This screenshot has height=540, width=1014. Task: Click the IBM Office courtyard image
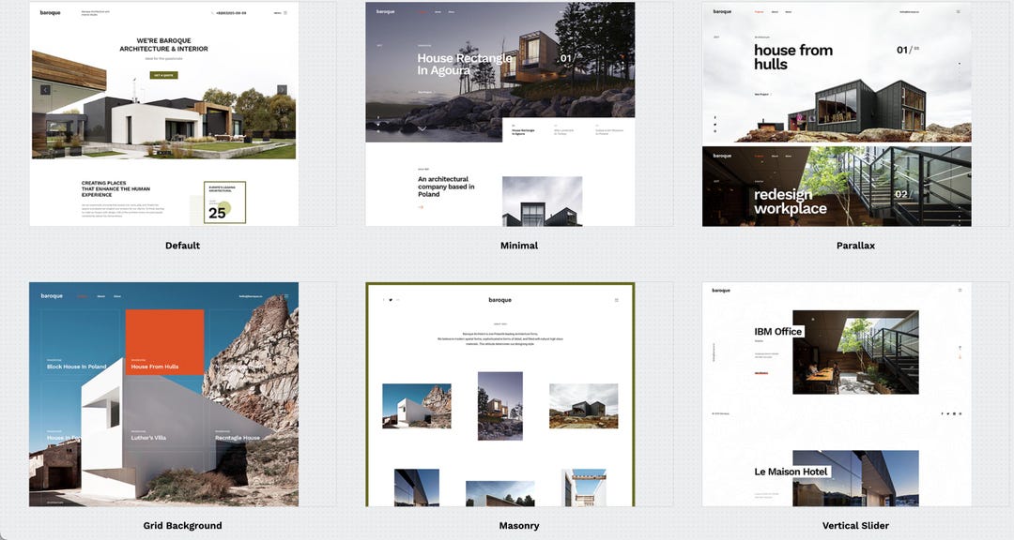(x=855, y=352)
